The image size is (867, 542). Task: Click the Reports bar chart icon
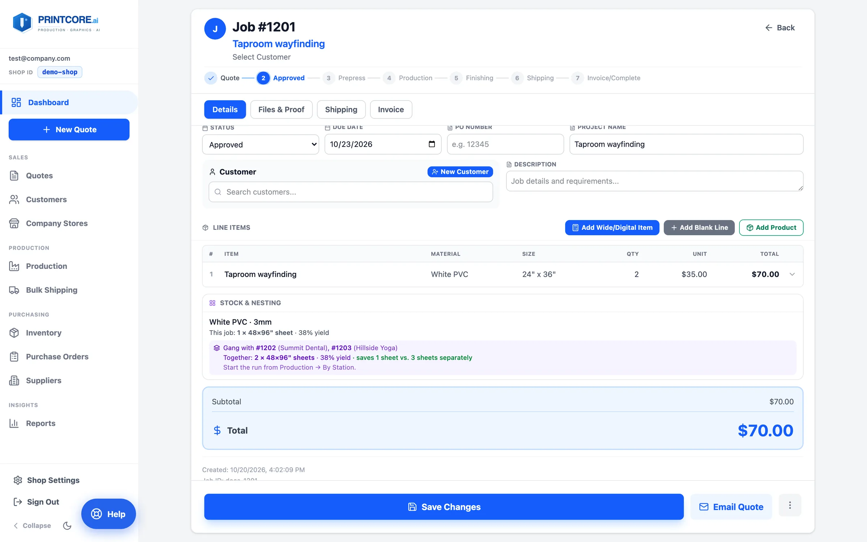coord(14,423)
